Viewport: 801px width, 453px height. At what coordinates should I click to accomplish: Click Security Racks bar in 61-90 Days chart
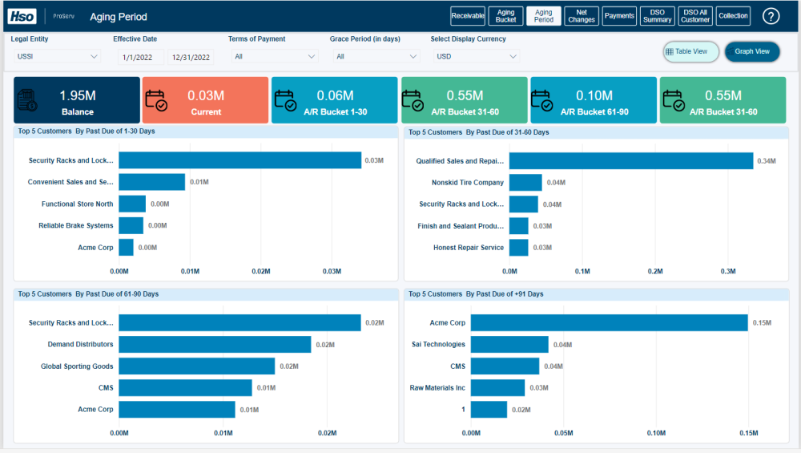pyautogui.click(x=240, y=322)
